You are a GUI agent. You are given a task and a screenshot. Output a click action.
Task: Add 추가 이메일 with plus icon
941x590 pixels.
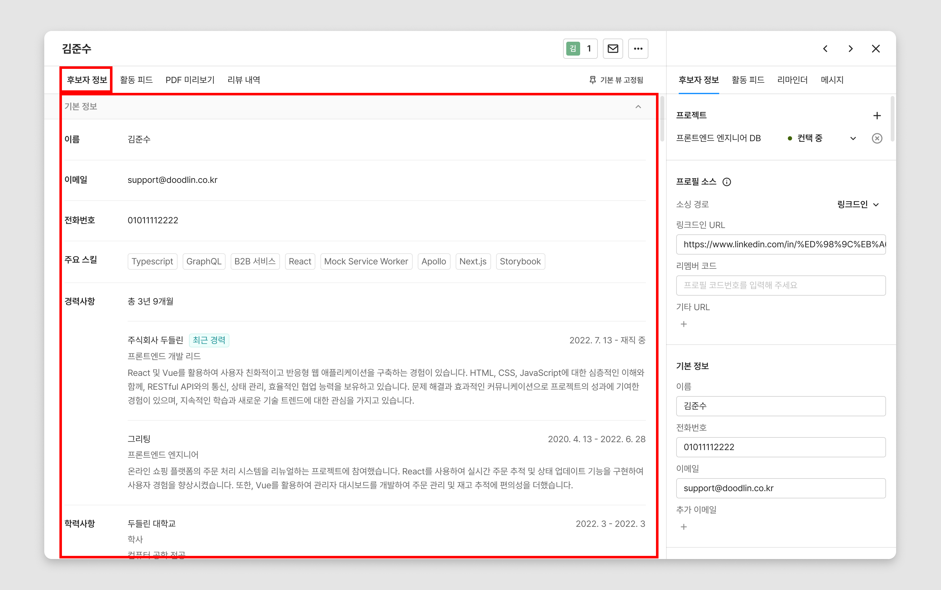coord(684,527)
